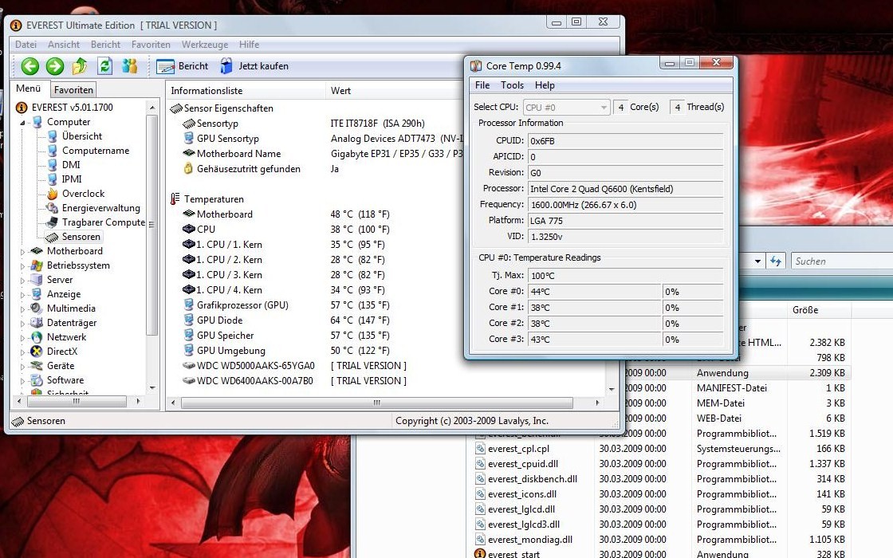The height and width of the screenshot is (558, 893).
Task: Expand the Betriebssystem tree node
Action: pos(23,266)
